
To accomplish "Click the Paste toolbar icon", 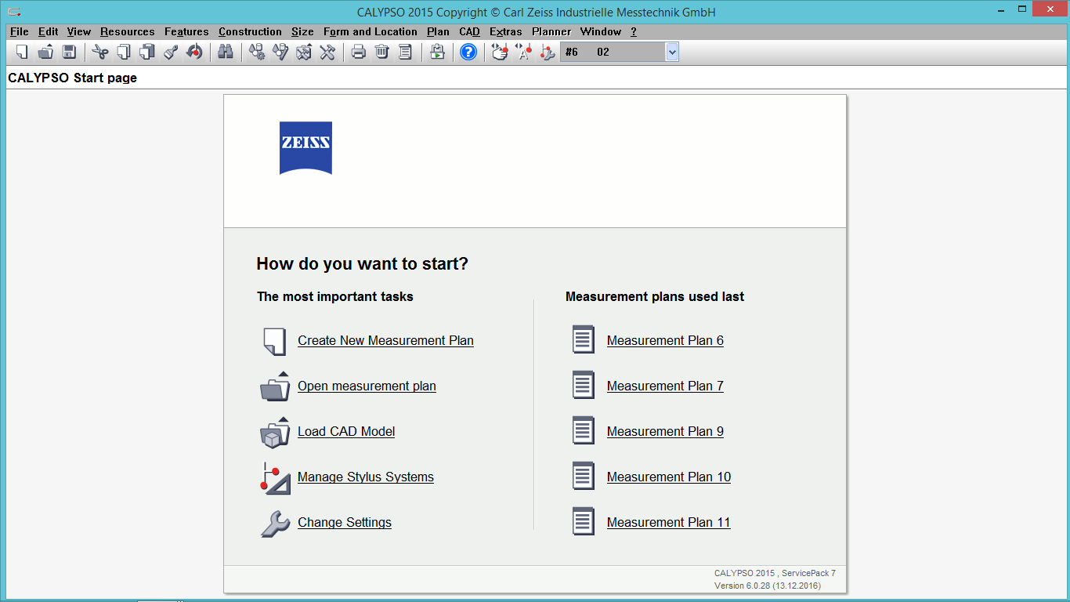I will point(147,52).
